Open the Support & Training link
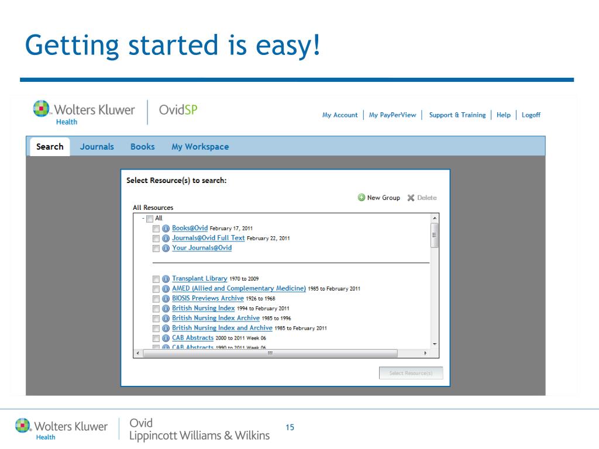The height and width of the screenshot is (449, 599). click(x=457, y=115)
